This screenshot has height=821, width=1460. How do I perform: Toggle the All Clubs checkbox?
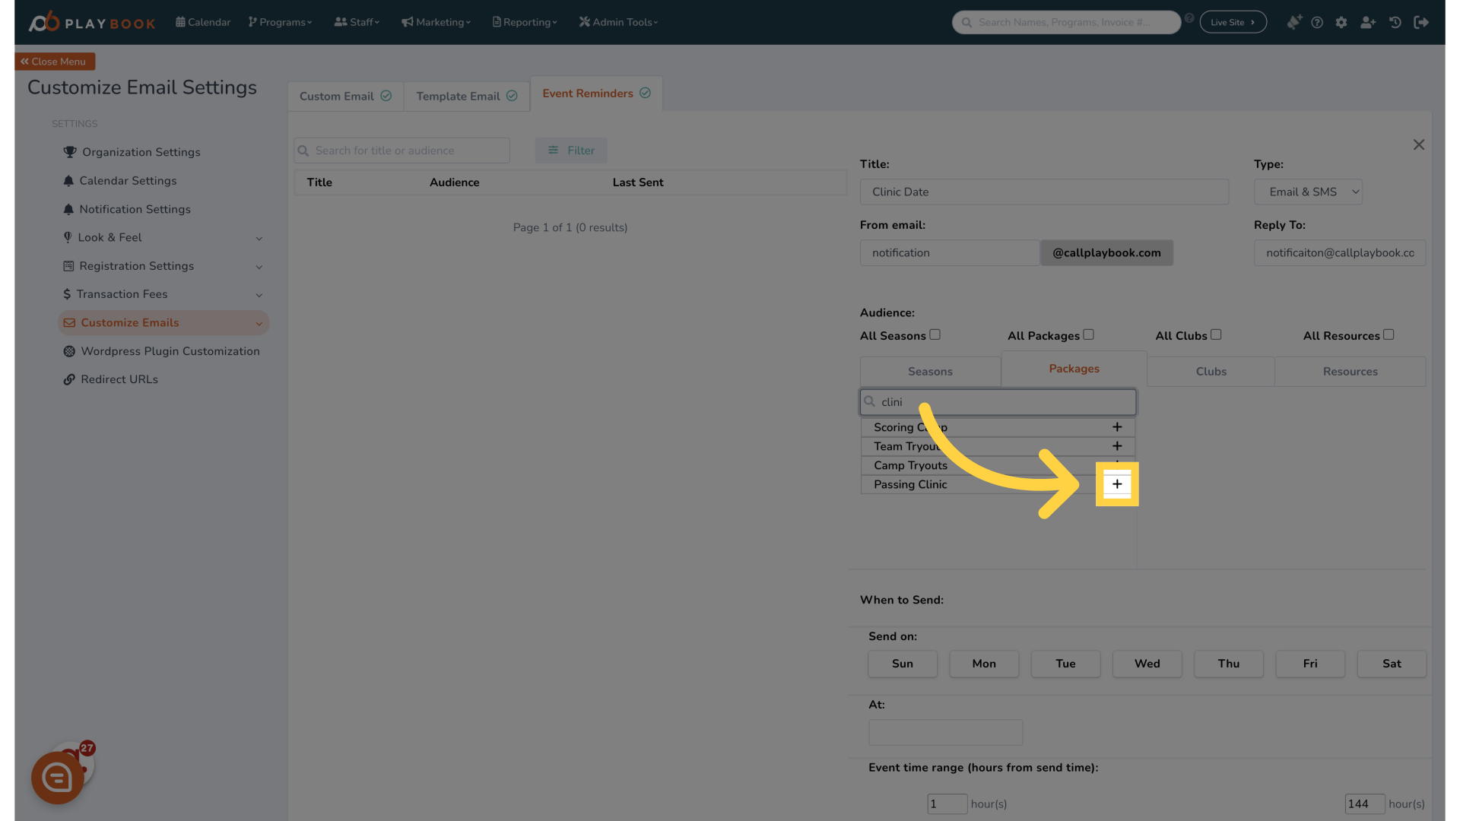pos(1217,334)
